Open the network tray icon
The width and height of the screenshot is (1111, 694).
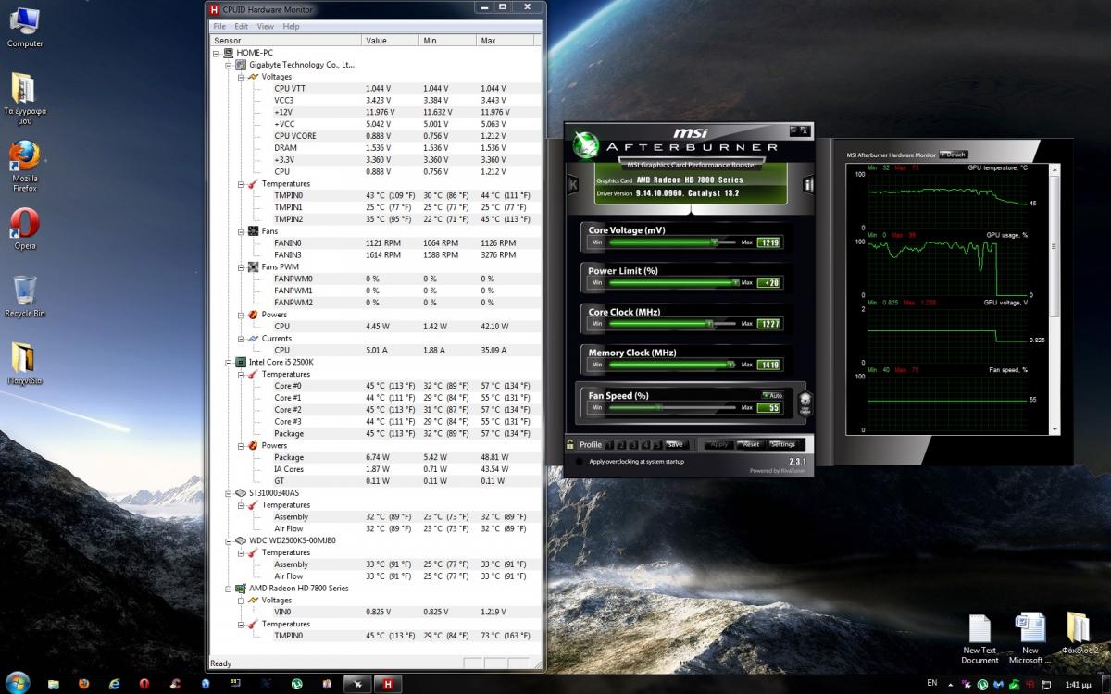(1045, 685)
